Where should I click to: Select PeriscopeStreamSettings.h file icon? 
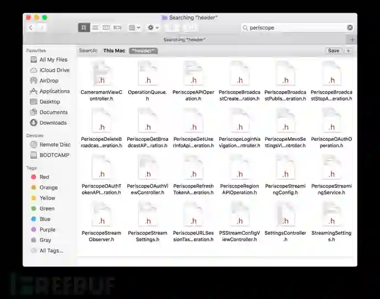[x=148, y=214]
